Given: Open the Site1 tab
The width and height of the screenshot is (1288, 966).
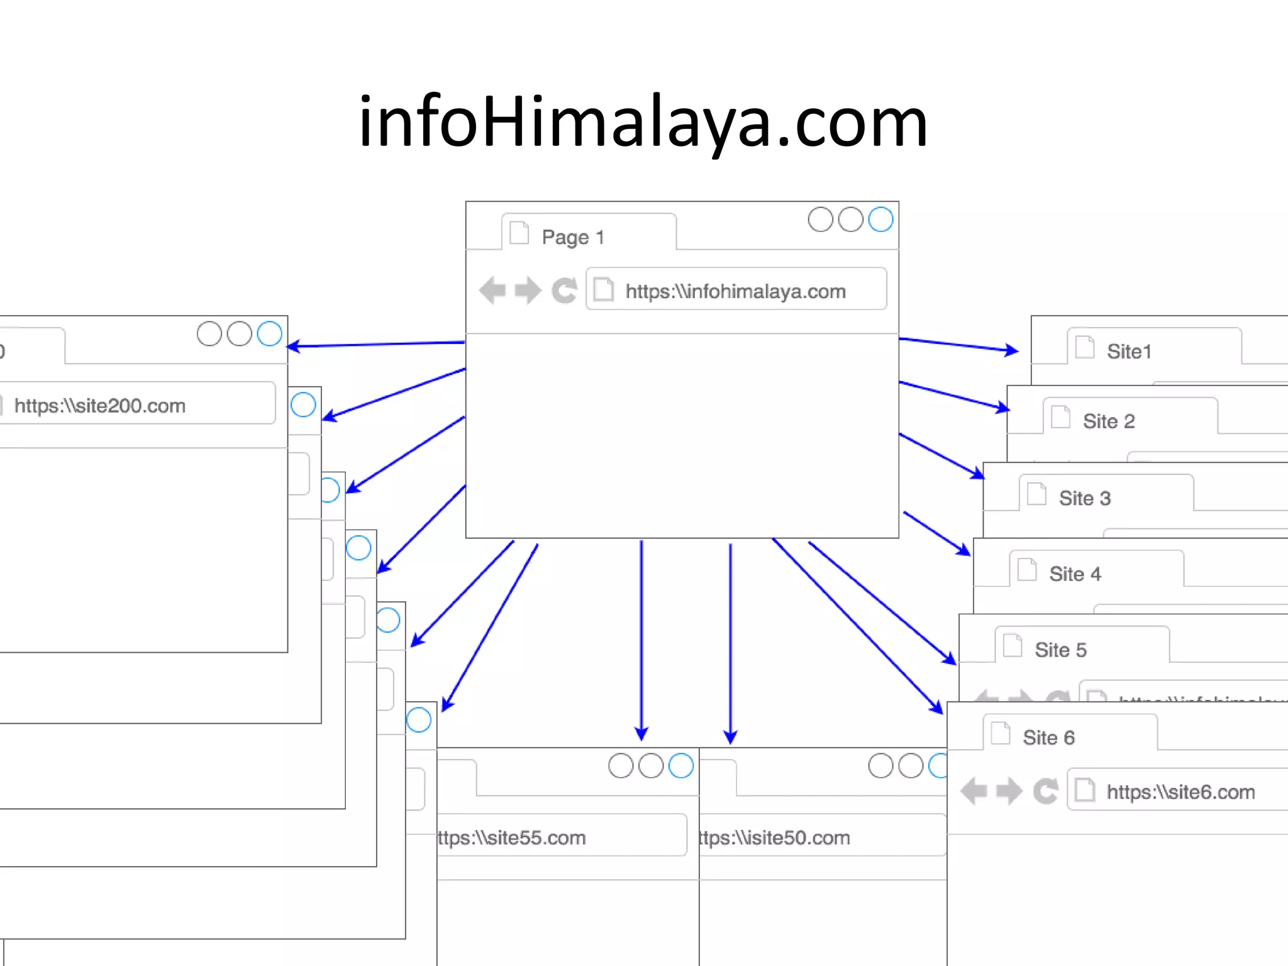Looking at the screenshot, I should pos(1155,346).
